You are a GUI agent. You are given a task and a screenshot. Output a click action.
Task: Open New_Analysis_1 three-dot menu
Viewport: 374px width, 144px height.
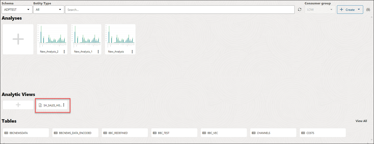tap(98, 52)
